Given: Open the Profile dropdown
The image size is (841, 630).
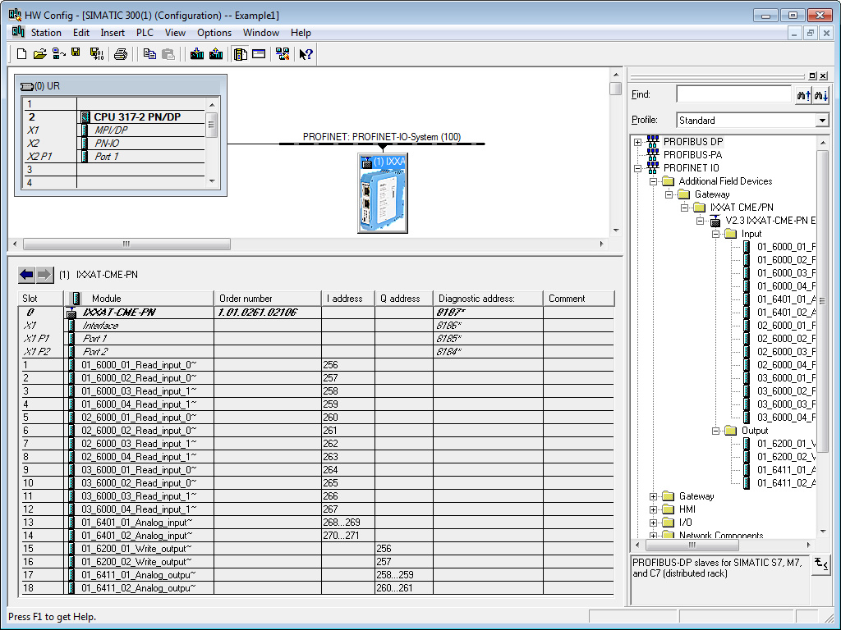Looking at the screenshot, I should click(822, 121).
